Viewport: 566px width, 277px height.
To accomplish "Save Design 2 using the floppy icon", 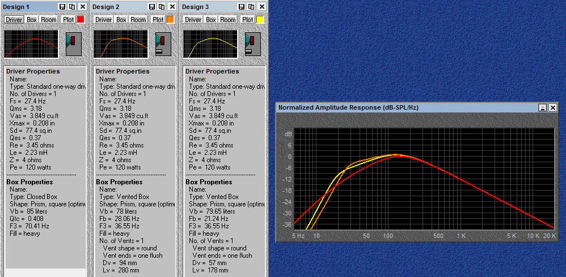I will [x=153, y=6].
